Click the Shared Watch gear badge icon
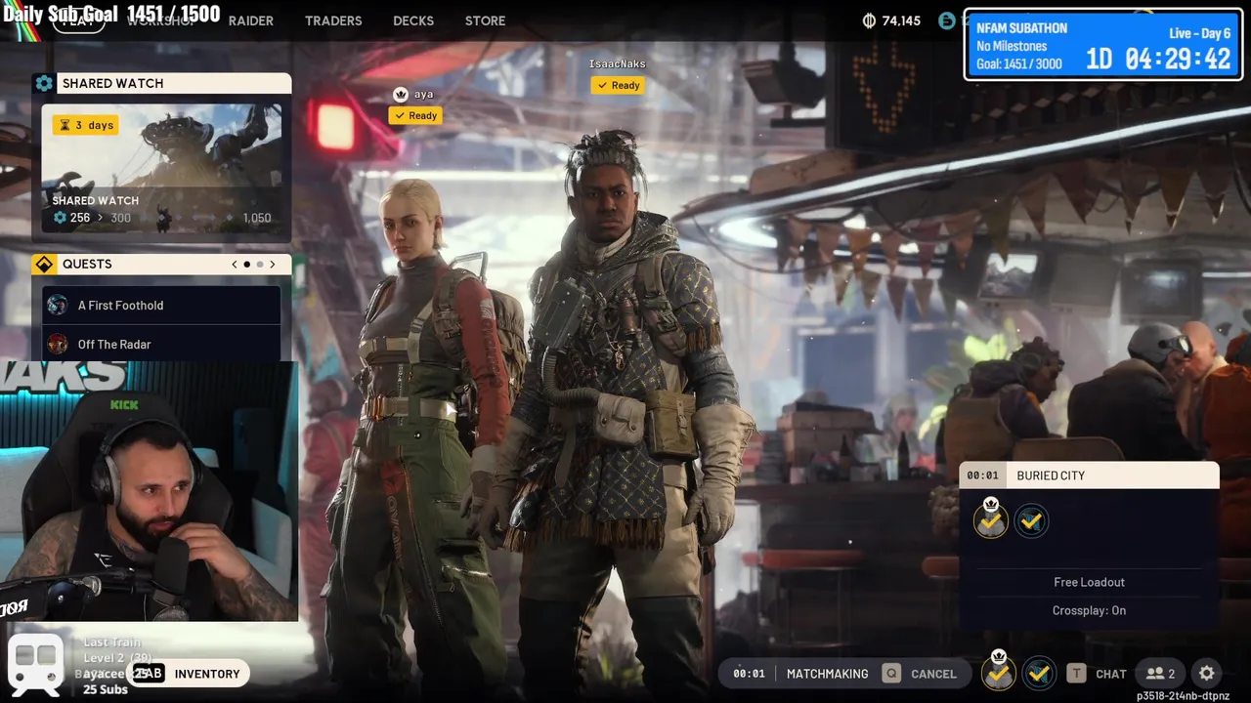1251x703 pixels. point(44,83)
